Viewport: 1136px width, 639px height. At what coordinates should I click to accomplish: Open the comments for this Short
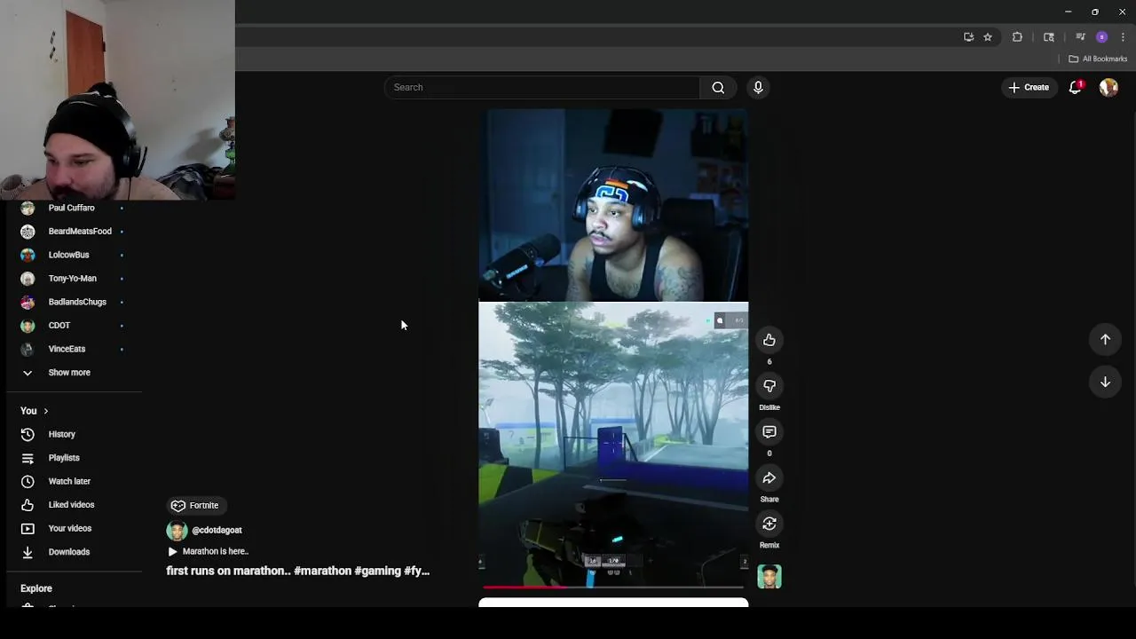pyautogui.click(x=769, y=432)
